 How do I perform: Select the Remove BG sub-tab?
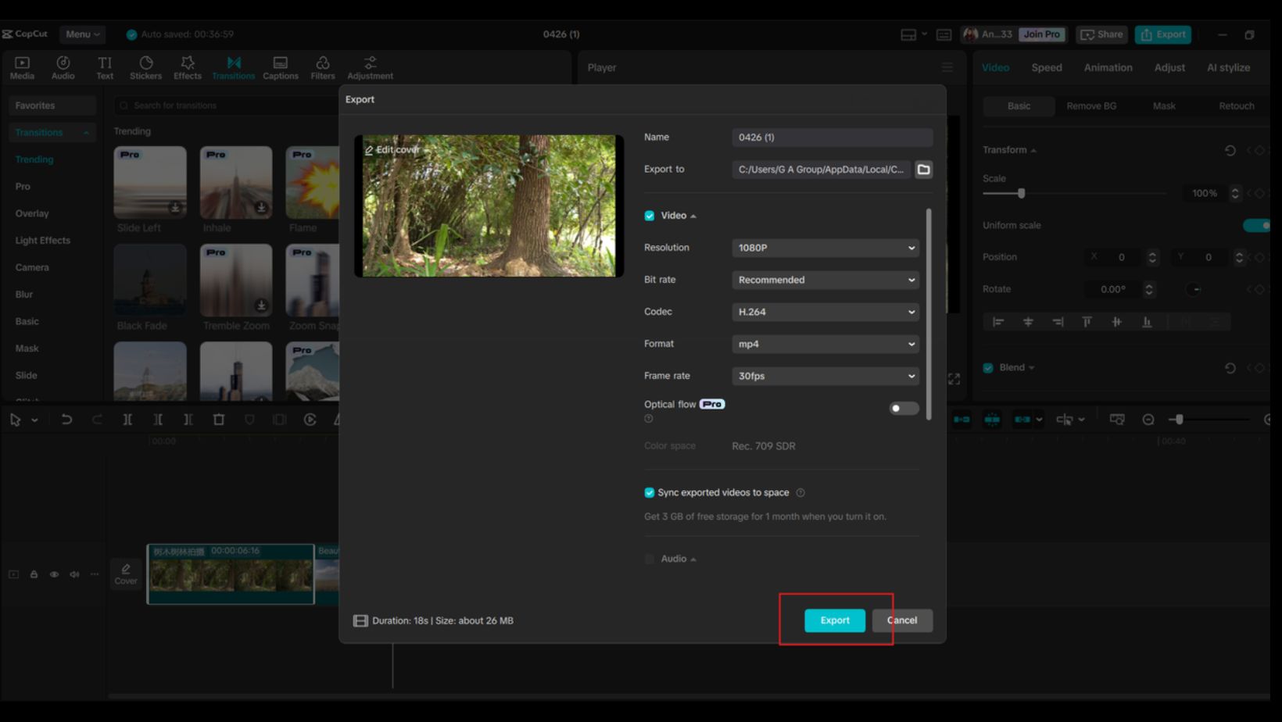(1091, 106)
